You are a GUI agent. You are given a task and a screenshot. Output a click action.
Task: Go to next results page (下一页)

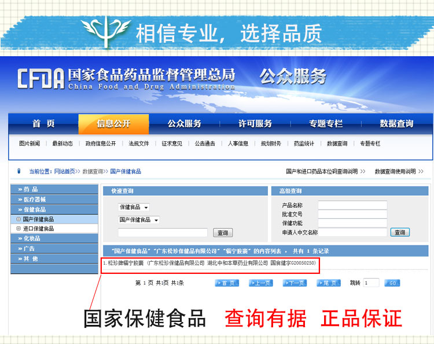[295, 283]
